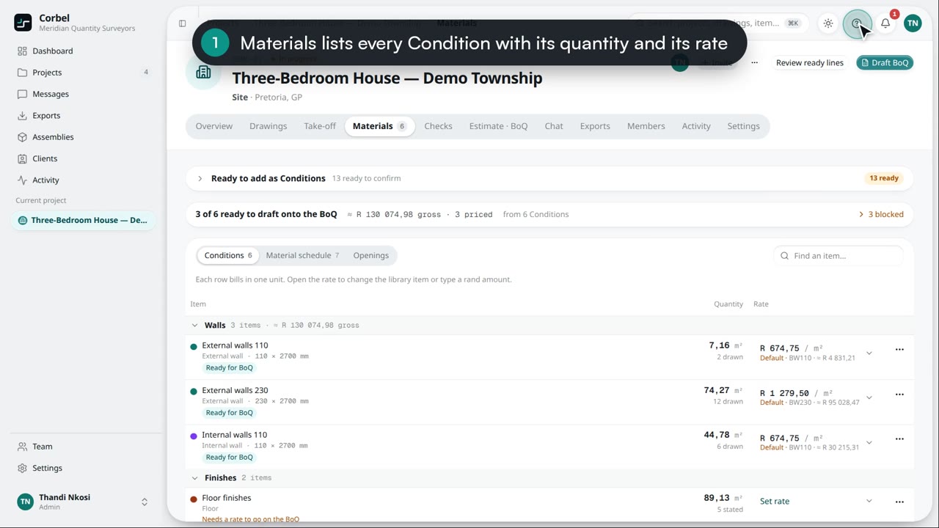
Task: Open the help icon in top bar
Action: 857,23
